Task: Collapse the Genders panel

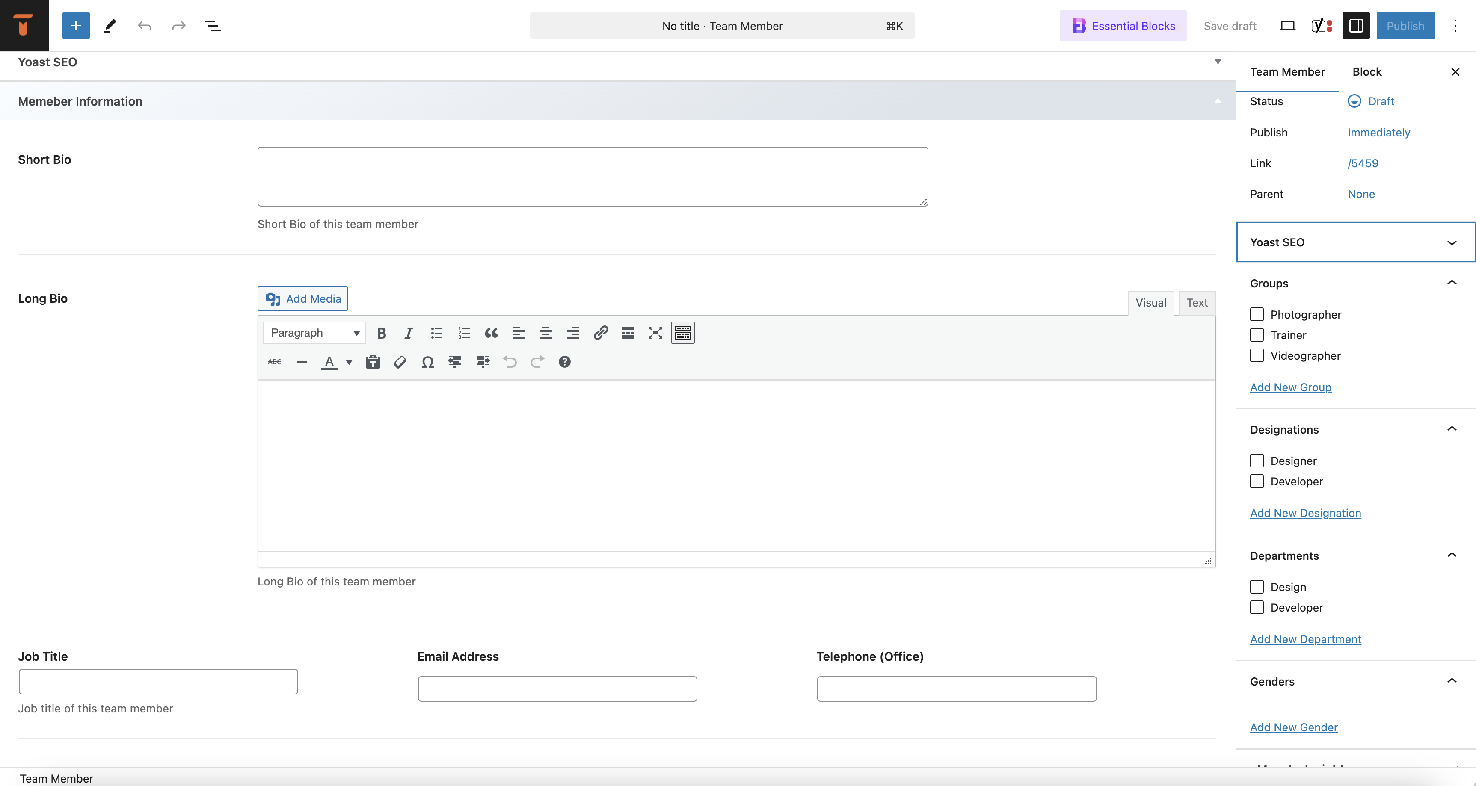Action: click(x=1451, y=681)
